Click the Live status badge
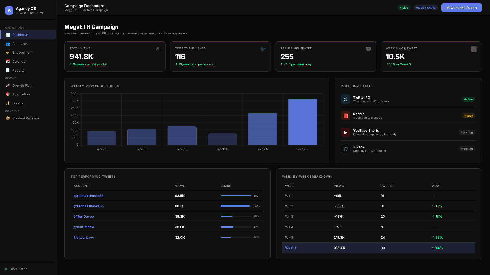Image resolution: width=490 pixels, height=275 pixels. tap(404, 8)
